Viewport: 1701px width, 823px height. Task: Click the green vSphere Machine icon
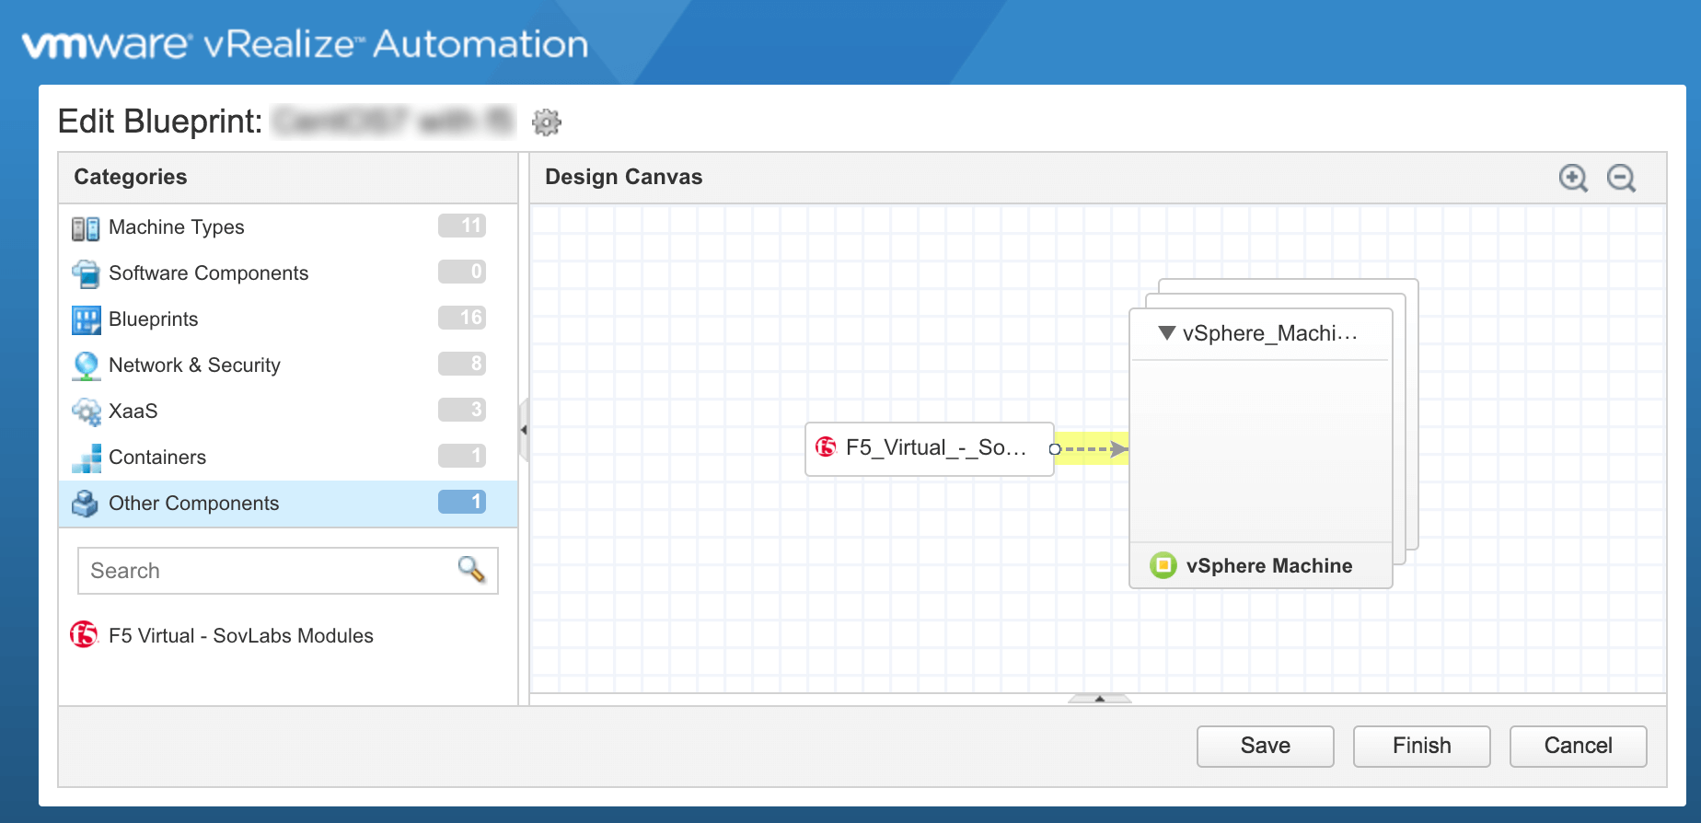(x=1163, y=564)
